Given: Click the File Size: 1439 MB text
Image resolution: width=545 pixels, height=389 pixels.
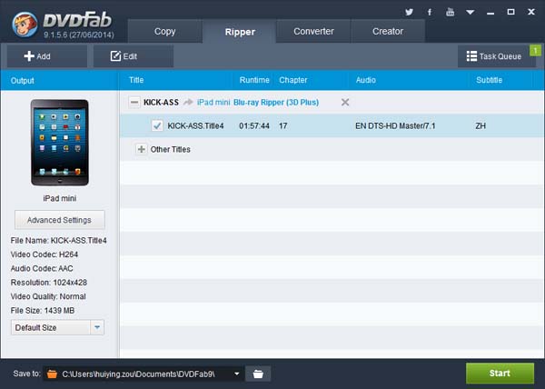Looking at the screenshot, I should [43, 311].
